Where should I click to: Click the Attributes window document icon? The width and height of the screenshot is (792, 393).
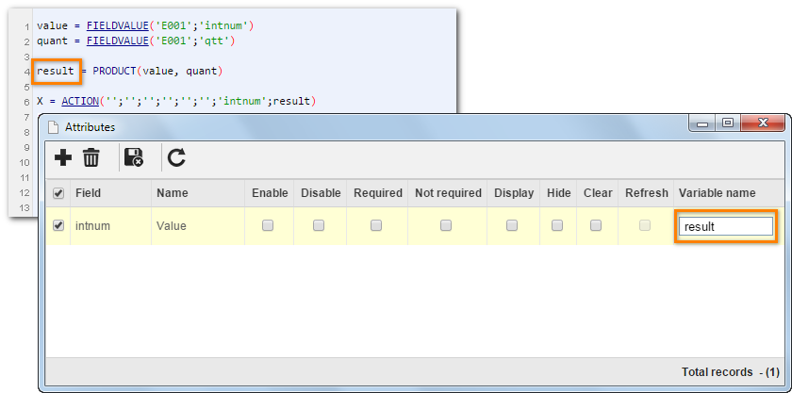53,127
